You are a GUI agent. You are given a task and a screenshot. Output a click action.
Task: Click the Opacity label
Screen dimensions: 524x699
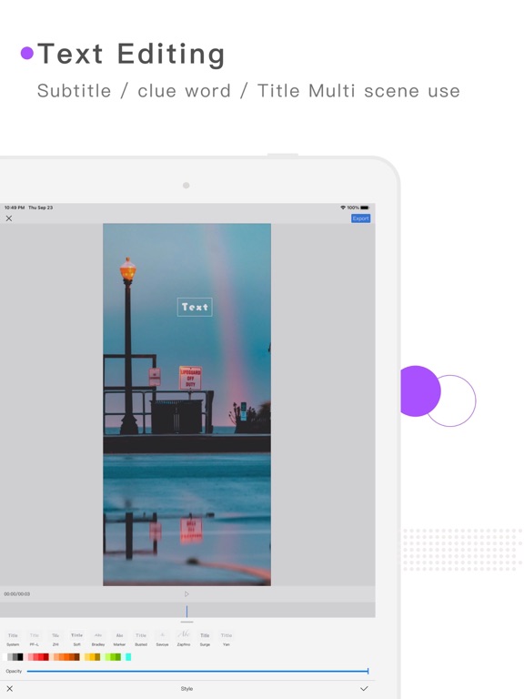tap(14, 671)
